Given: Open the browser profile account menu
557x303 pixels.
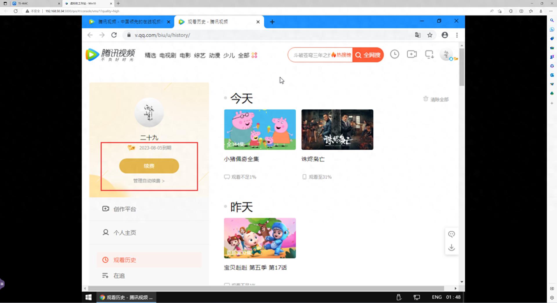Looking at the screenshot, I should [x=445, y=35].
